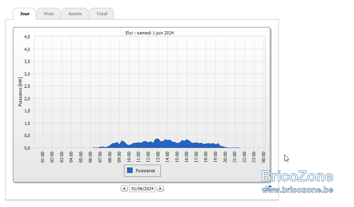This screenshot has height=207, width=354.
Task: Click the 1,0 y-axis value
Action: 27,123
